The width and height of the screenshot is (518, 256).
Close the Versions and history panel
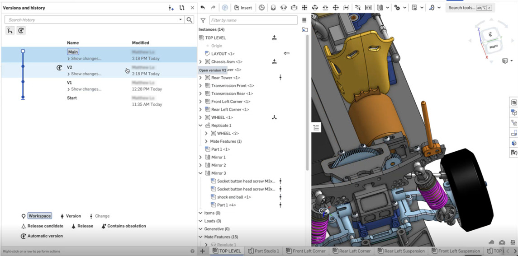coord(192,8)
